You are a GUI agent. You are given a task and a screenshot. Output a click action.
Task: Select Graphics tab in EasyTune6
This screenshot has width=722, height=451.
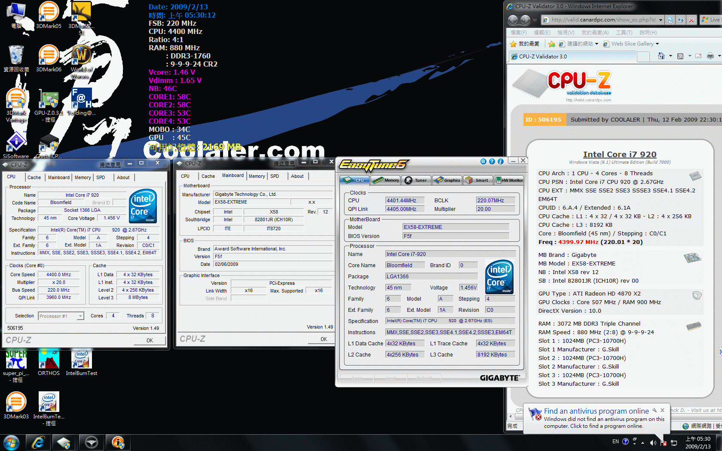(447, 180)
